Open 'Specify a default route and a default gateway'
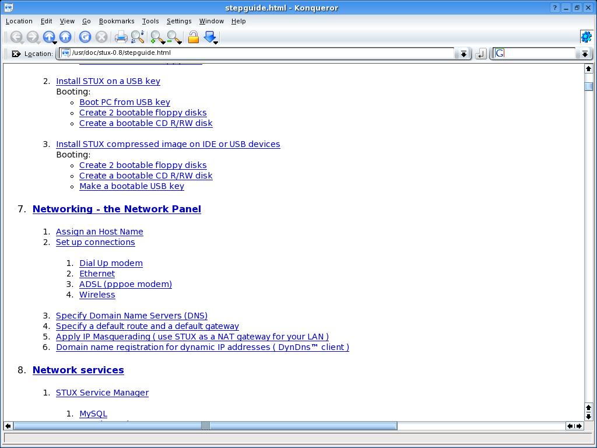This screenshot has width=597, height=448. [x=148, y=326]
